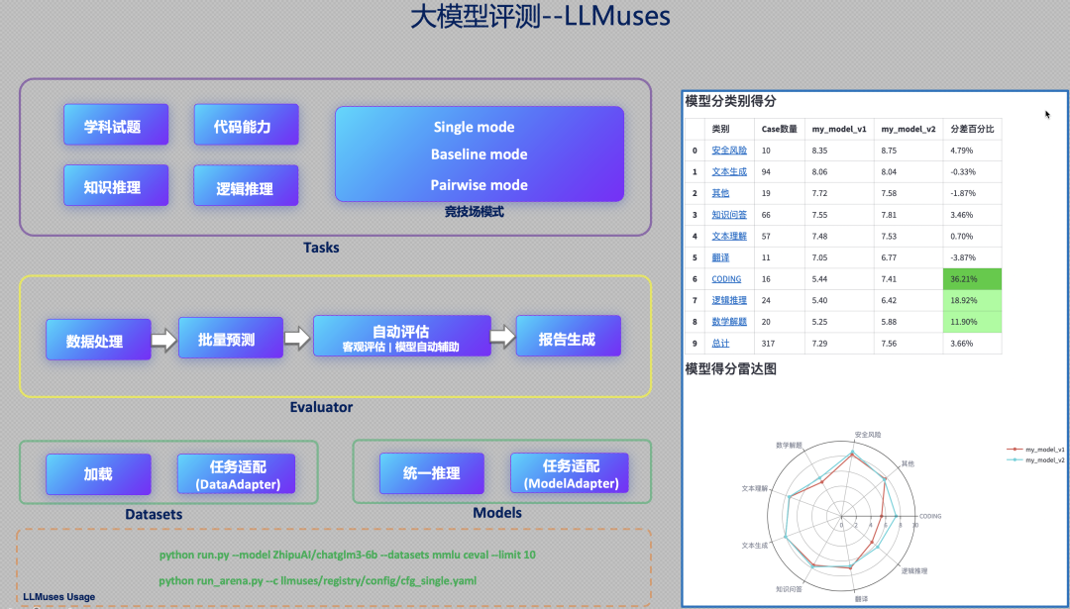Select the 数据处理 step box
1070x609 pixels.
[98, 340]
